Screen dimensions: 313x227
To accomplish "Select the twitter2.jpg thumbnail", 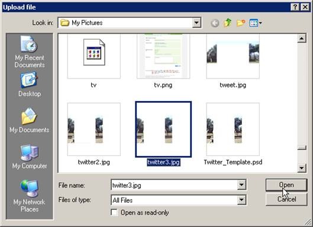I will pyautogui.click(x=94, y=129).
